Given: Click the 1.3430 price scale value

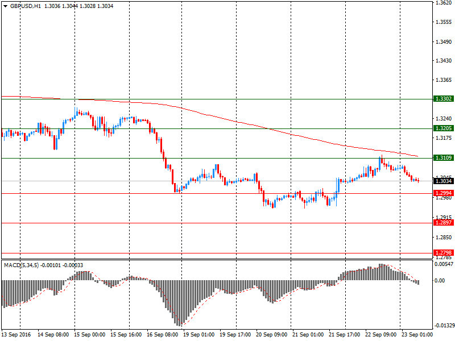Looking at the screenshot, I should click(444, 61).
